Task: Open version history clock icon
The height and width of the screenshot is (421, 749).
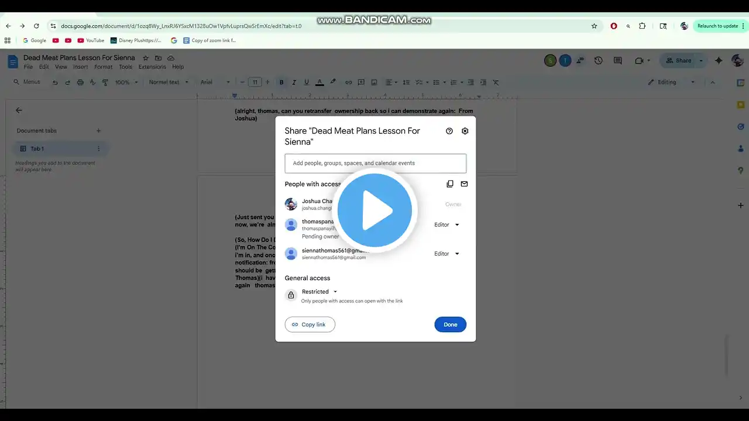Action: click(599, 60)
